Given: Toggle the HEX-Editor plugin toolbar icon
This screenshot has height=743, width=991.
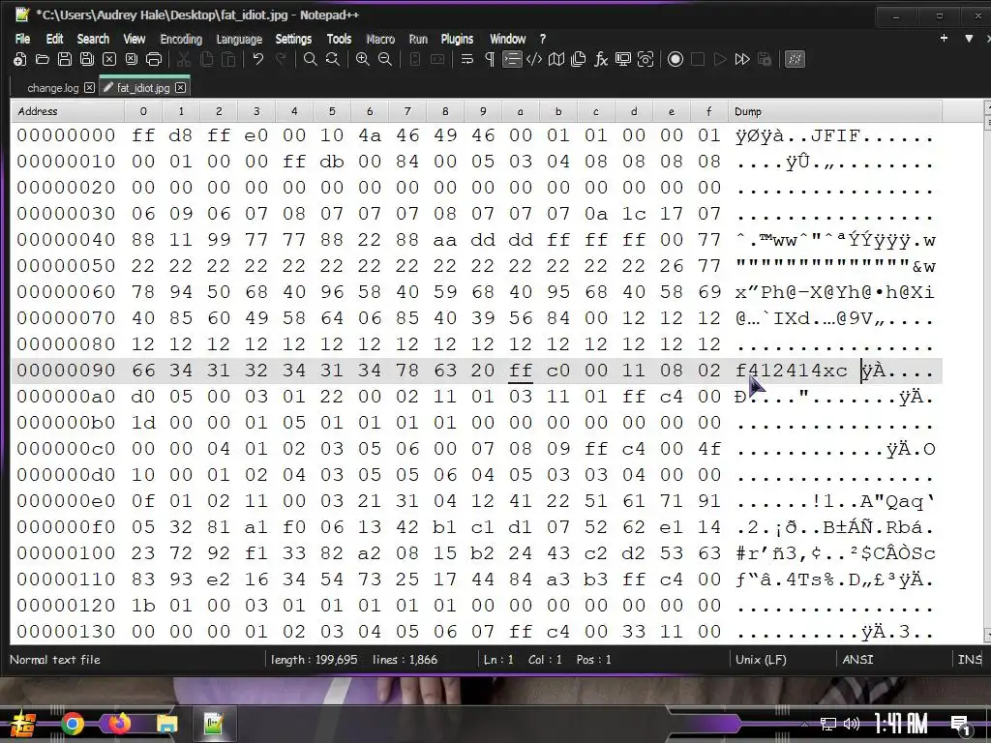Looking at the screenshot, I should [795, 59].
